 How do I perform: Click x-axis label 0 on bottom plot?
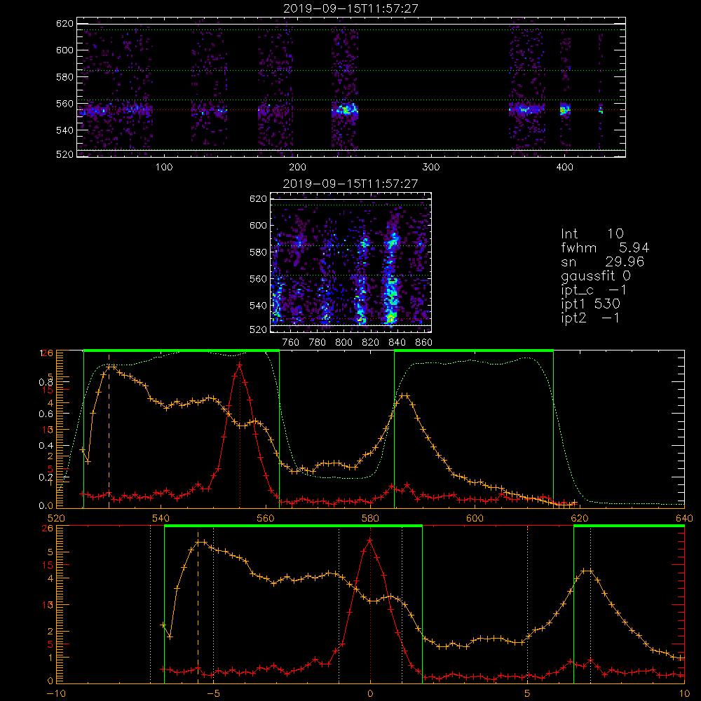pyautogui.click(x=370, y=694)
